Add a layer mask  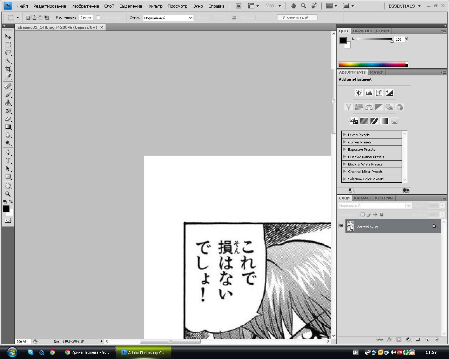(x=399, y=339)
